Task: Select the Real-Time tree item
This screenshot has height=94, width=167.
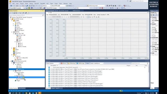Action: (19, 24)
